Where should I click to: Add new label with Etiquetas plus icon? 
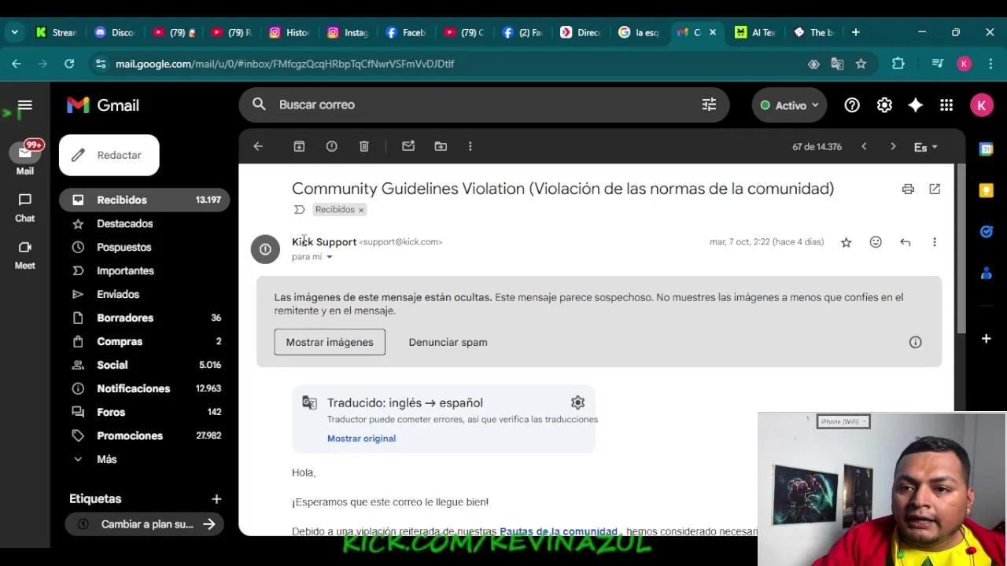coord(216,498)
